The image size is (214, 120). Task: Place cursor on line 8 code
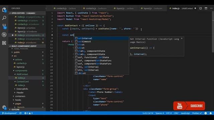pyautogui.click(x=68, y=35)
